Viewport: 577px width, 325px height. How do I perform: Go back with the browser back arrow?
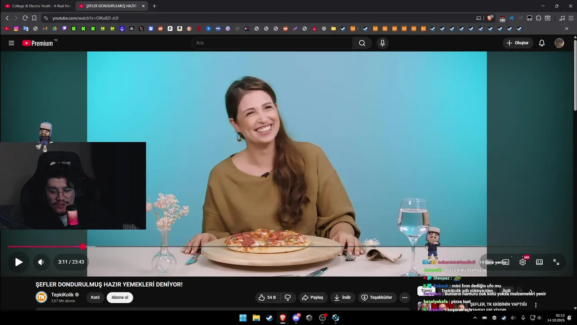coord(7,18)
